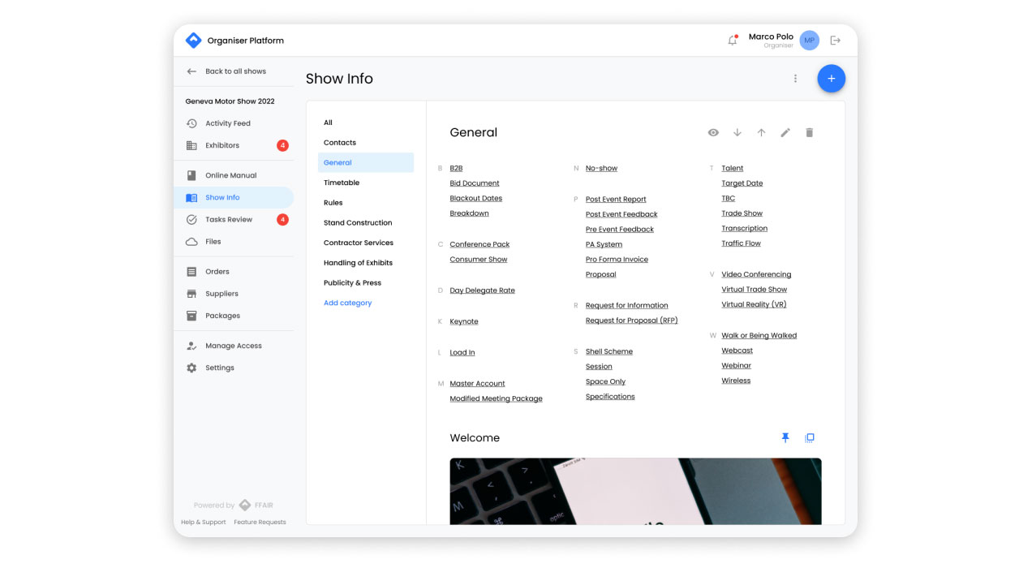Image resolution: width=1032 pixels, height=568 pixels.
Task: Open Marco Polo user avatar menu
Action: point(809,41)
